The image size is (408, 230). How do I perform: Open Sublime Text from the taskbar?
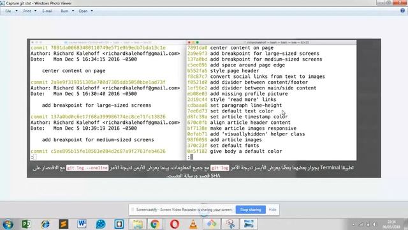[x=64, y=224]
